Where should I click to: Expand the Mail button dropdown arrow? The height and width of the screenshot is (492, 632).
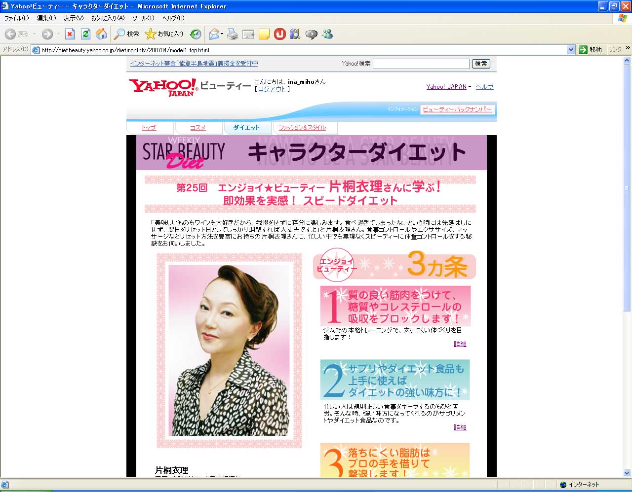(x=222, y=34)
